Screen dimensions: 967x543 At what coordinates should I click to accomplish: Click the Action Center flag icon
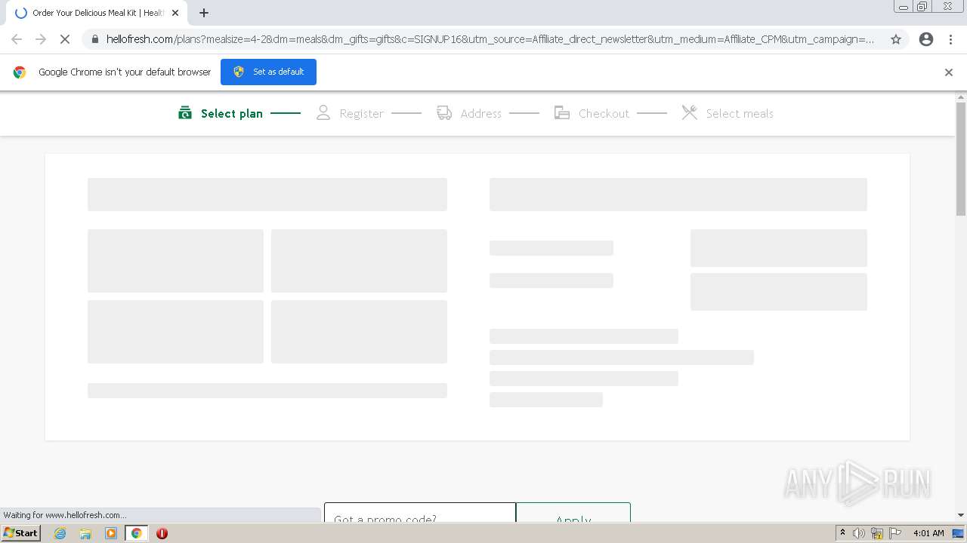[x=895, y=533]
